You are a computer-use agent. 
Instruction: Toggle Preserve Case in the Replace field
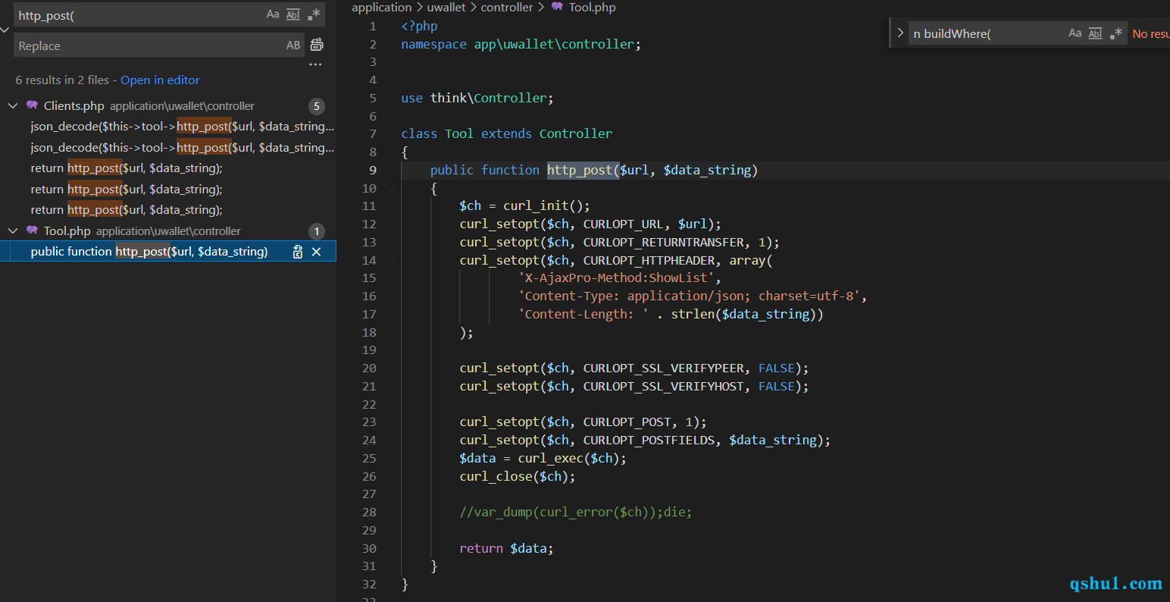[293, 45]
